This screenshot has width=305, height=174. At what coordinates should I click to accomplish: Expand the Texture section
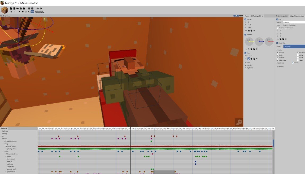[245, 65]
